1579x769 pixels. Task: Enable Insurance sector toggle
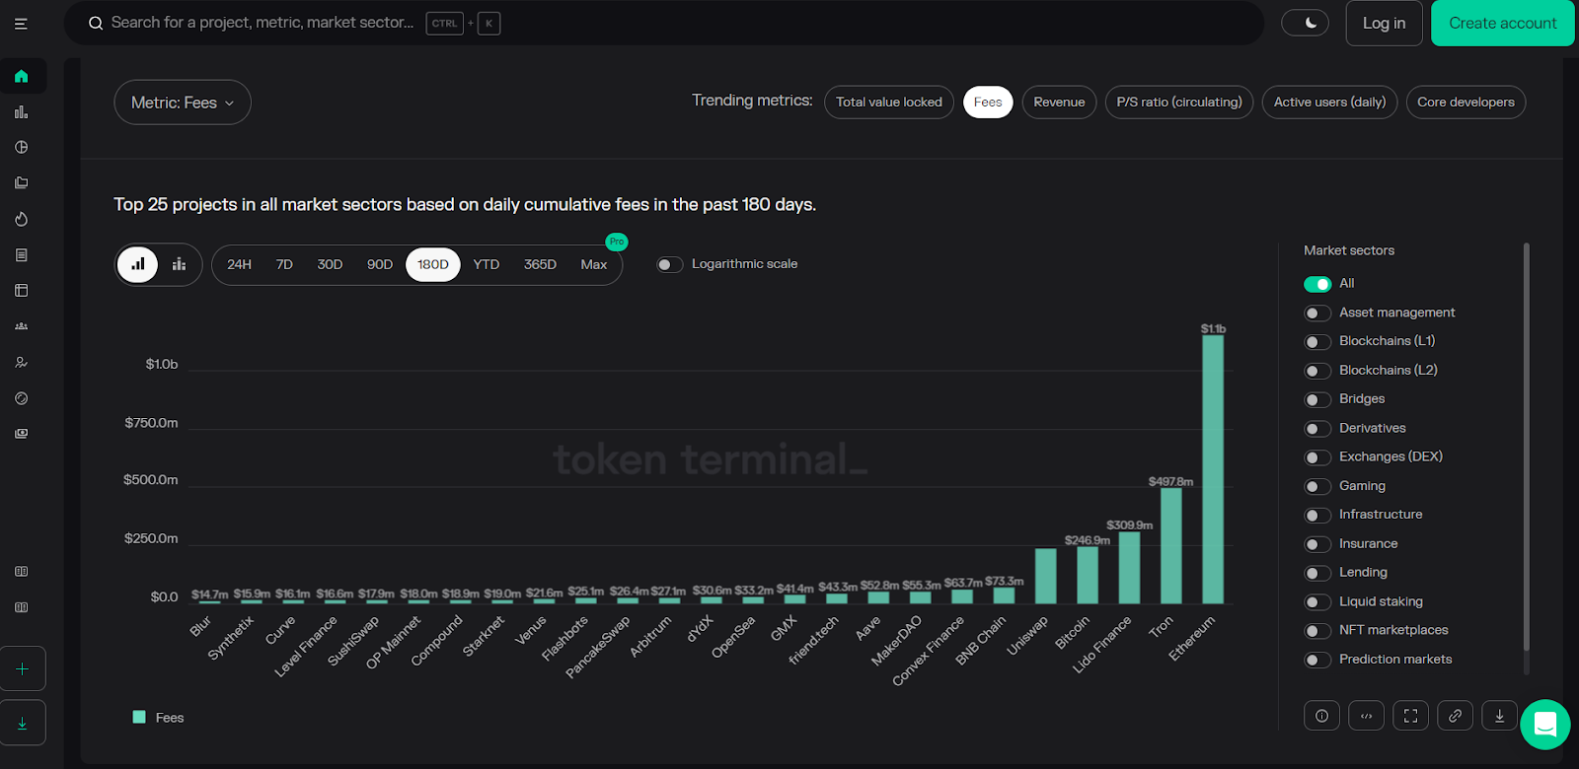pyautogui.click(x=1317, y=544)
